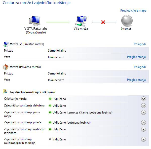The width and height of the screenshot is (151, 149).
Task: Expand Zajedničko korištenje javne mape options
Action: pyautogui.click(x=143, y=112)
